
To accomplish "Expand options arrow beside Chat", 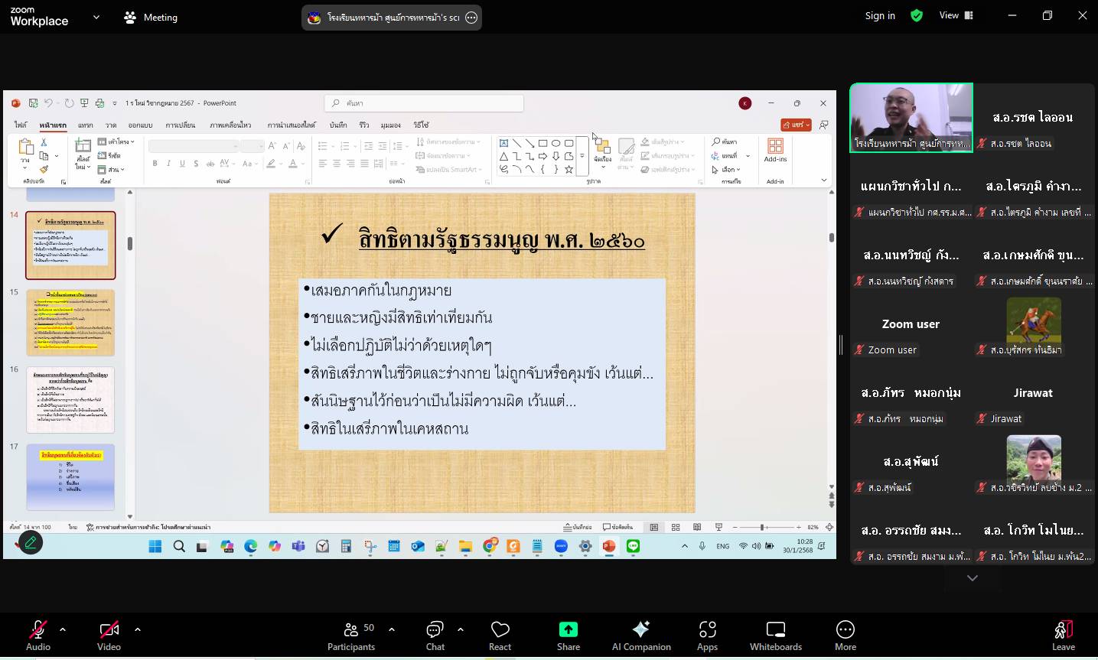I will 461,629.
